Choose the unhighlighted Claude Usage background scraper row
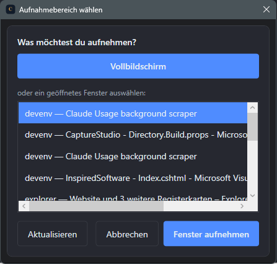The height and width of the screenshot is (264, 277). [x=133, y=156]
